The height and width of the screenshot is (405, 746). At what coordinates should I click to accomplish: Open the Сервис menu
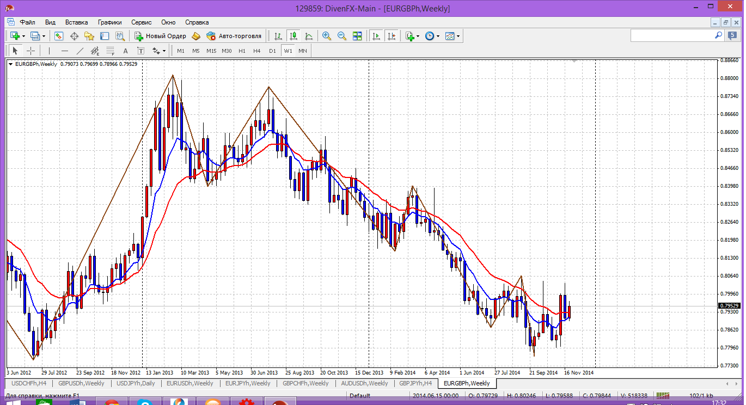pyautogui.click(x=142, y=22)
